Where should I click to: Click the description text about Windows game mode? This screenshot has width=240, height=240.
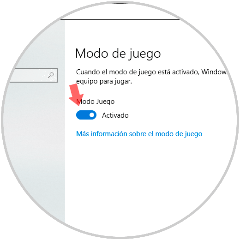coord(151,77)
